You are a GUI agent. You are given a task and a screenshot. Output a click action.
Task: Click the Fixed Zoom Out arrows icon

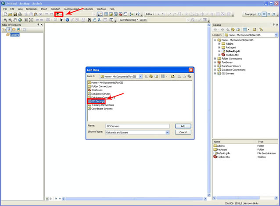[31, 20]
